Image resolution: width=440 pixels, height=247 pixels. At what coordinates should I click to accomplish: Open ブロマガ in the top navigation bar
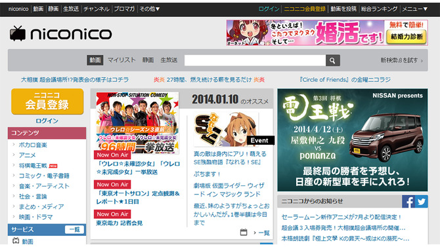coord(124,9)
